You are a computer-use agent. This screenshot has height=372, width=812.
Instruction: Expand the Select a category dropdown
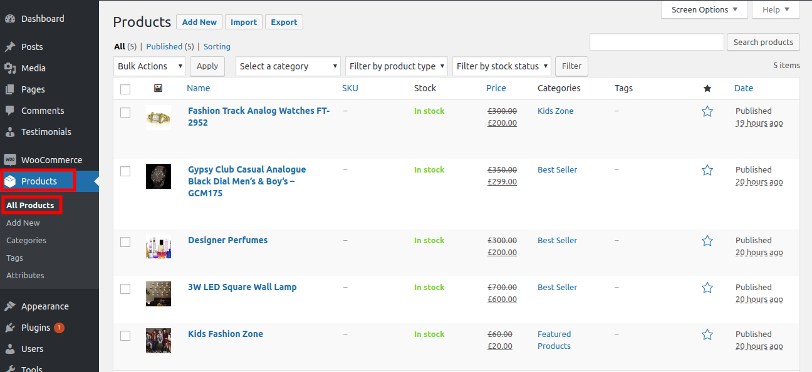coord(288,66)
